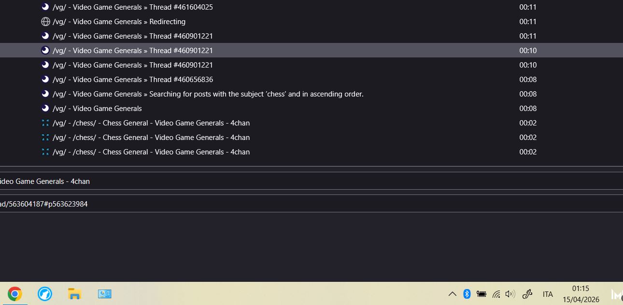
Task: Open the non-highlighted Thread #460901221 entry at 00:10
Action: 133,65
